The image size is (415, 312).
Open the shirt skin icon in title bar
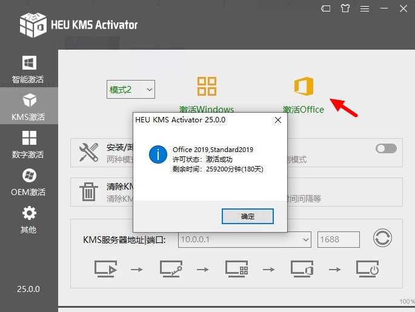pos(345,8)
